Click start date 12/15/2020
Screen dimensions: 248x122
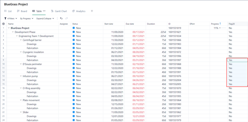117,104
